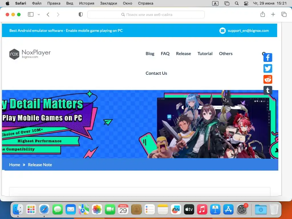
Task: Click the Safari sidebar toggle icon
Action: coord(31,15)
